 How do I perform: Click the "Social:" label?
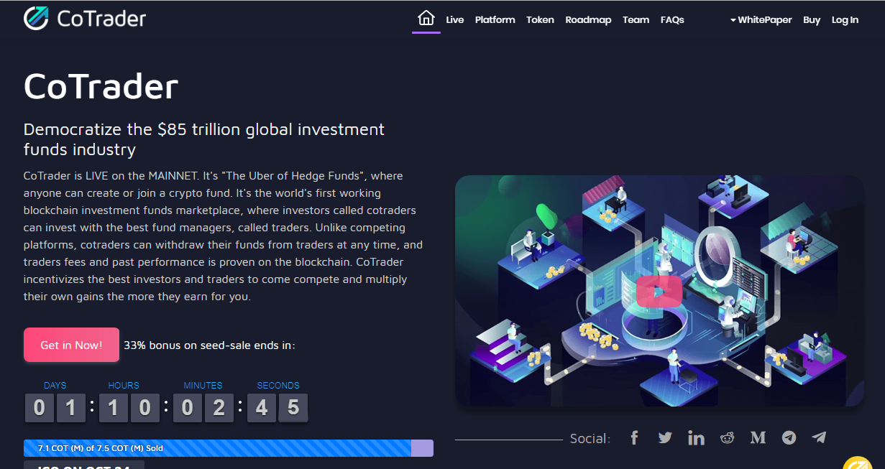point(590,438)
